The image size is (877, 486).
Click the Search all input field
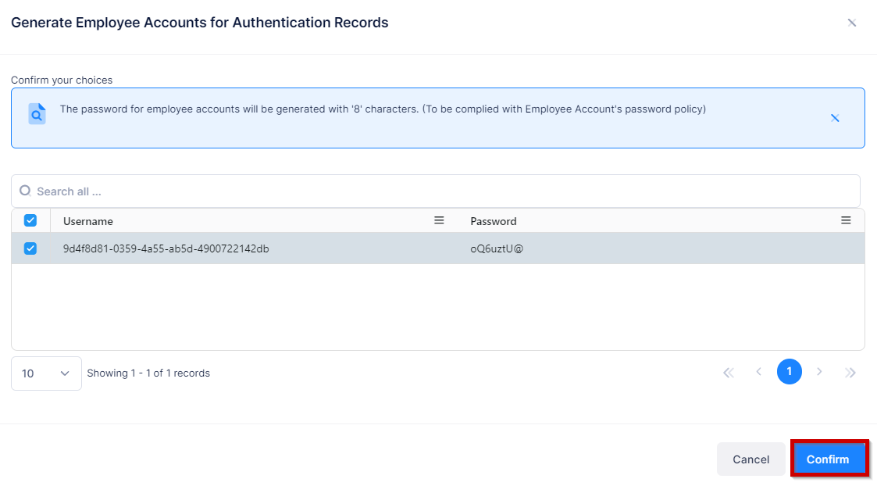(234, 190)
